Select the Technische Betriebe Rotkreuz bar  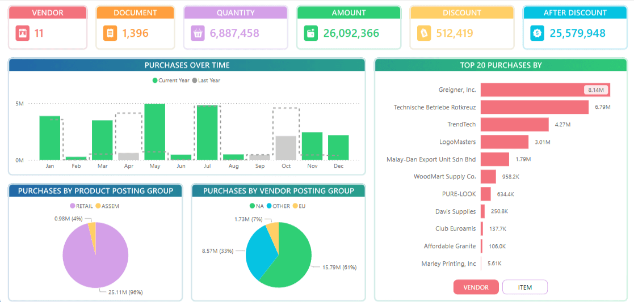535,108
